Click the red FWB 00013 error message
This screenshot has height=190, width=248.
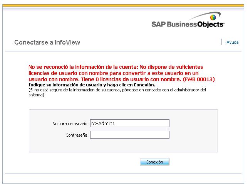121,73
